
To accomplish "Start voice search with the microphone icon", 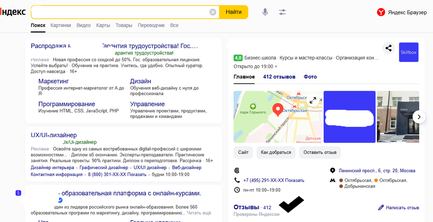I will [x=265, y=12].
